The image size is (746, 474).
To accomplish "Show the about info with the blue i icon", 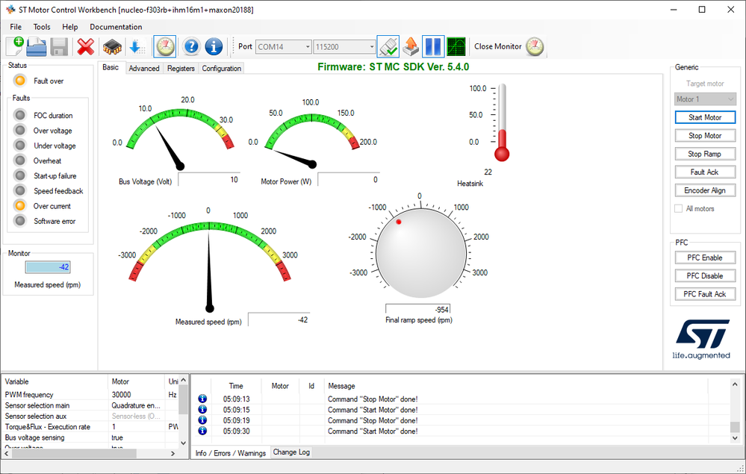I will pyautogui.click(x=214, y=46).
